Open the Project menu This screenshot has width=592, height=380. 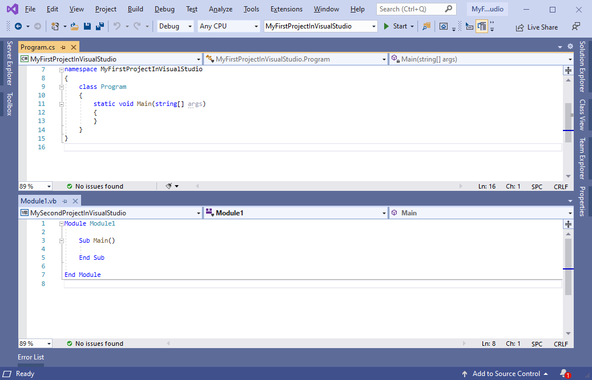[x=106, y=9]
